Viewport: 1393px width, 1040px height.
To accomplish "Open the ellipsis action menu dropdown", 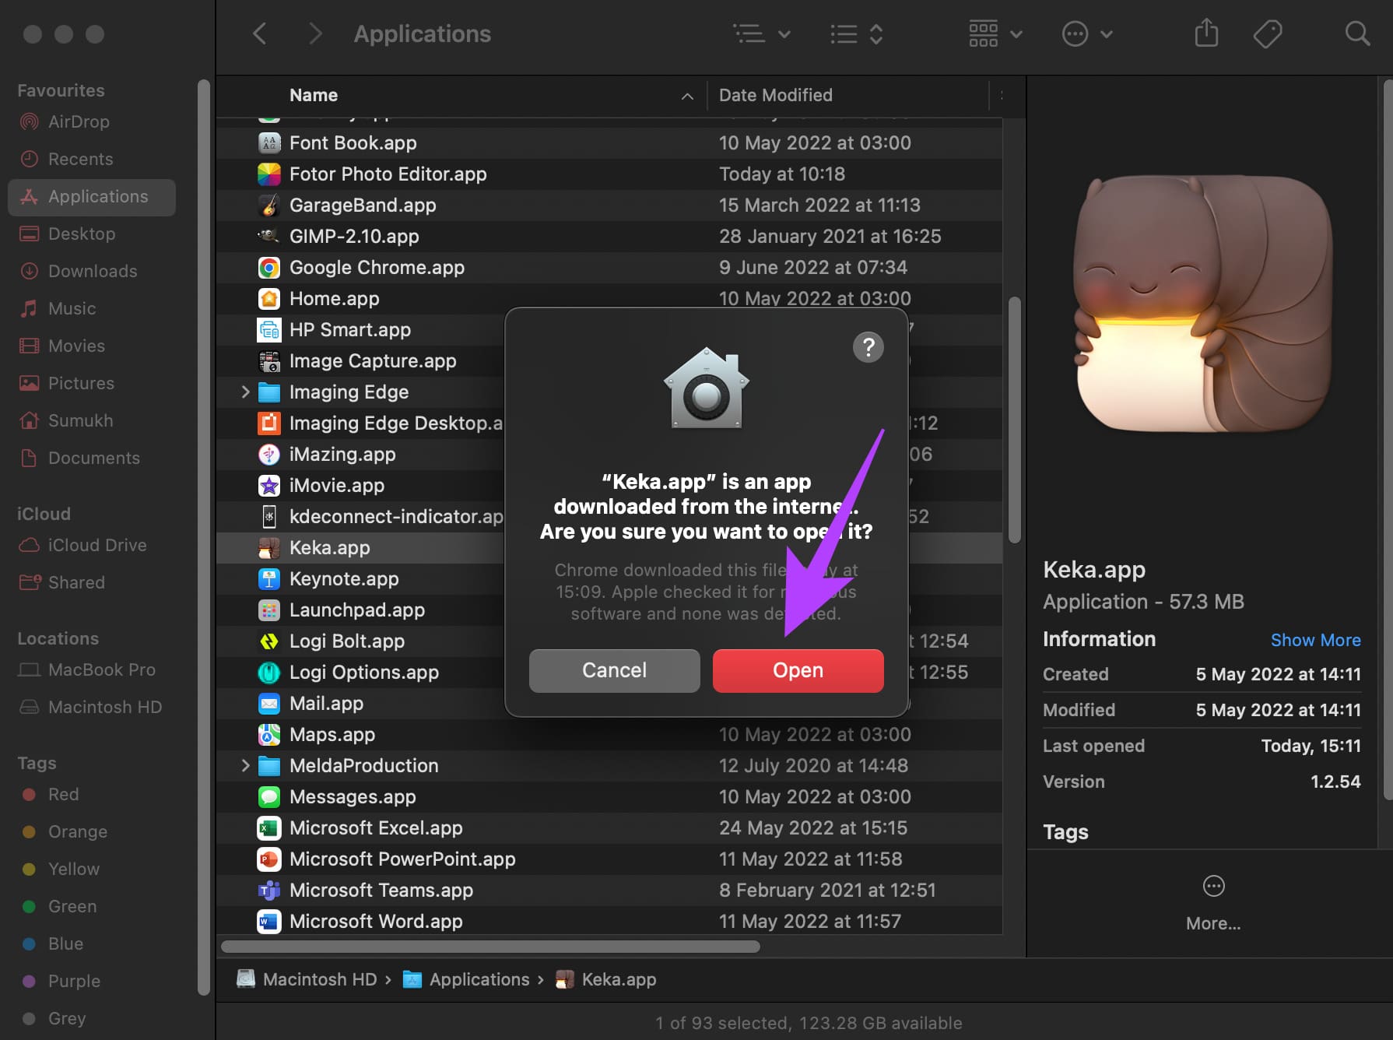I will [1087, 33].
